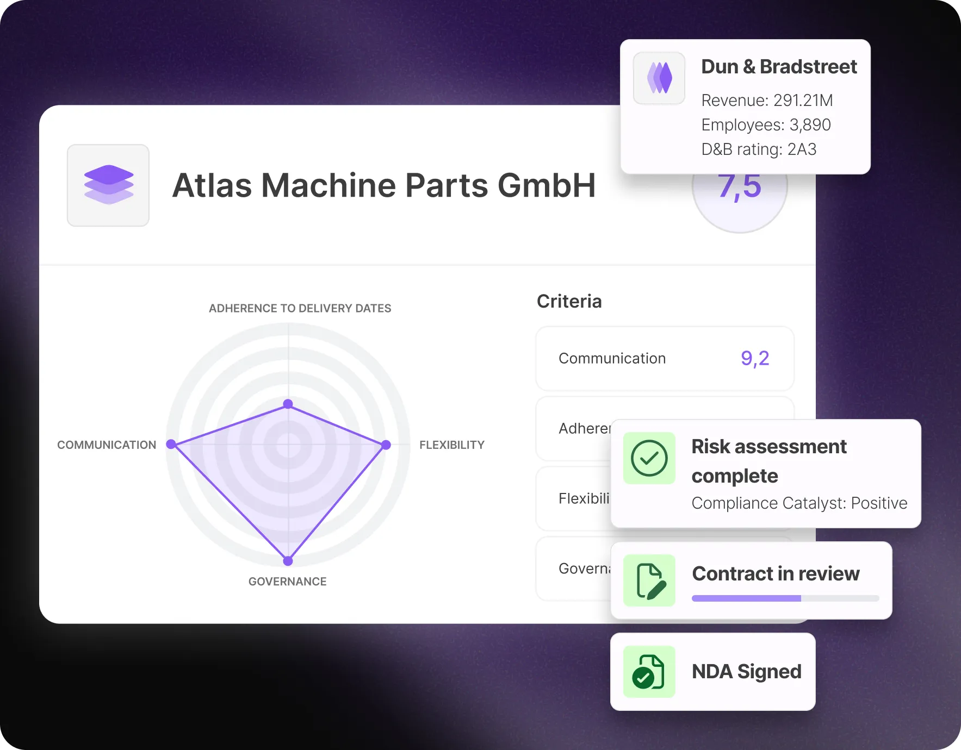Viewport: 961px width, 750px height.
Task: Select the Flexibility point on the radar chart
Action: (x=386, y=445)
